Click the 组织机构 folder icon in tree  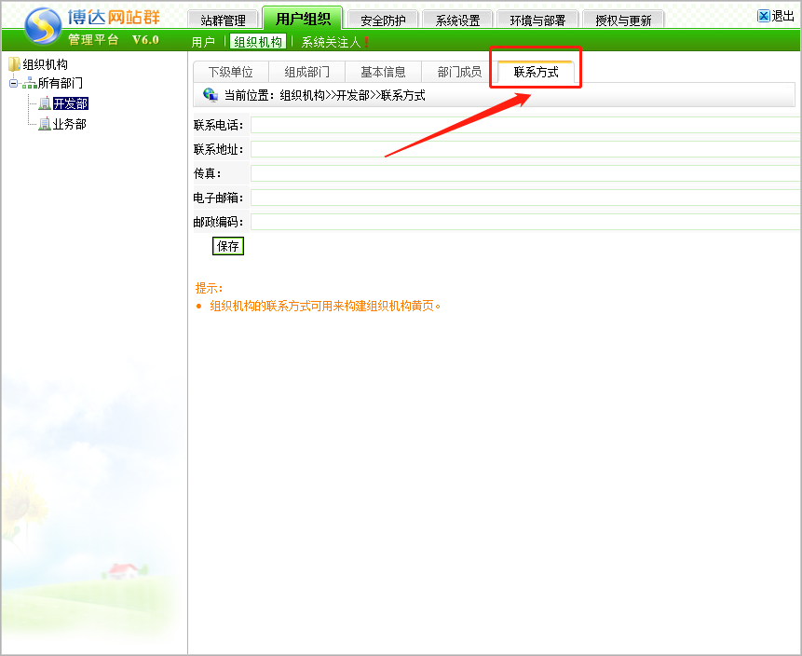coord(14,64)
